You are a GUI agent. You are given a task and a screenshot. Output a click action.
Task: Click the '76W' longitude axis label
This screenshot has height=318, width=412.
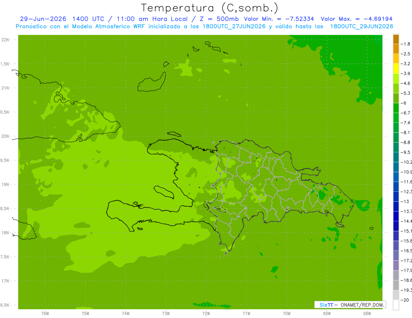click(x=45, y=314)
